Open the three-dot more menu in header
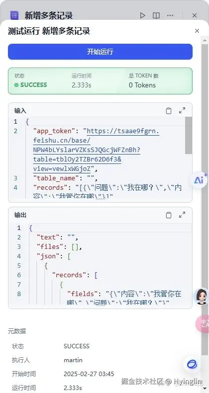Screen dimensions: 209x393 click(170, 15)
